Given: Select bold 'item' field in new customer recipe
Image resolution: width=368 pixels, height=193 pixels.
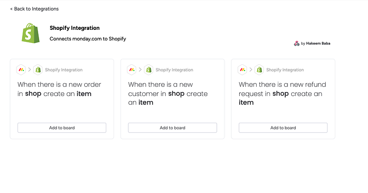Looking at the screenshot, I should (146, 102).
